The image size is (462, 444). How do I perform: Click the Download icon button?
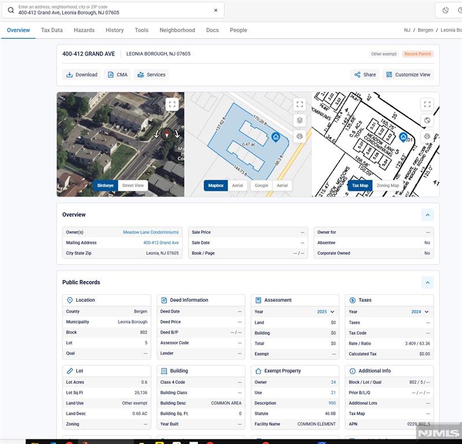(82, 75)
